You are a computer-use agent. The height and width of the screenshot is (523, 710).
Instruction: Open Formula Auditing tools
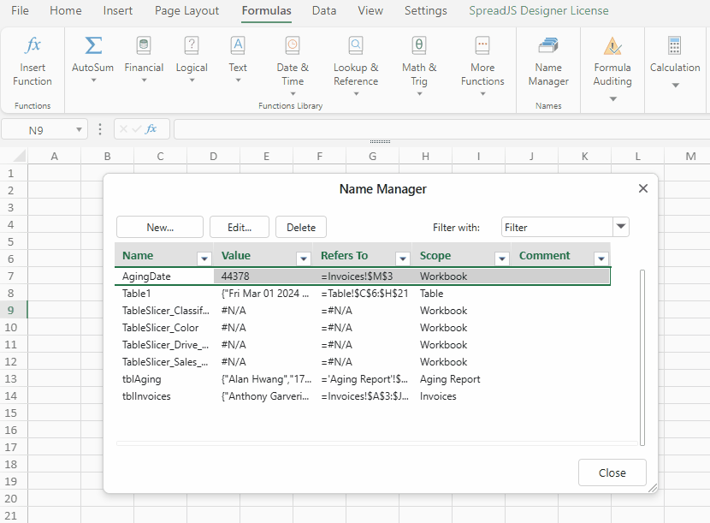(x=612, y=45)
